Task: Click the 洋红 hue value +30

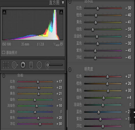Action: point(59,124)
